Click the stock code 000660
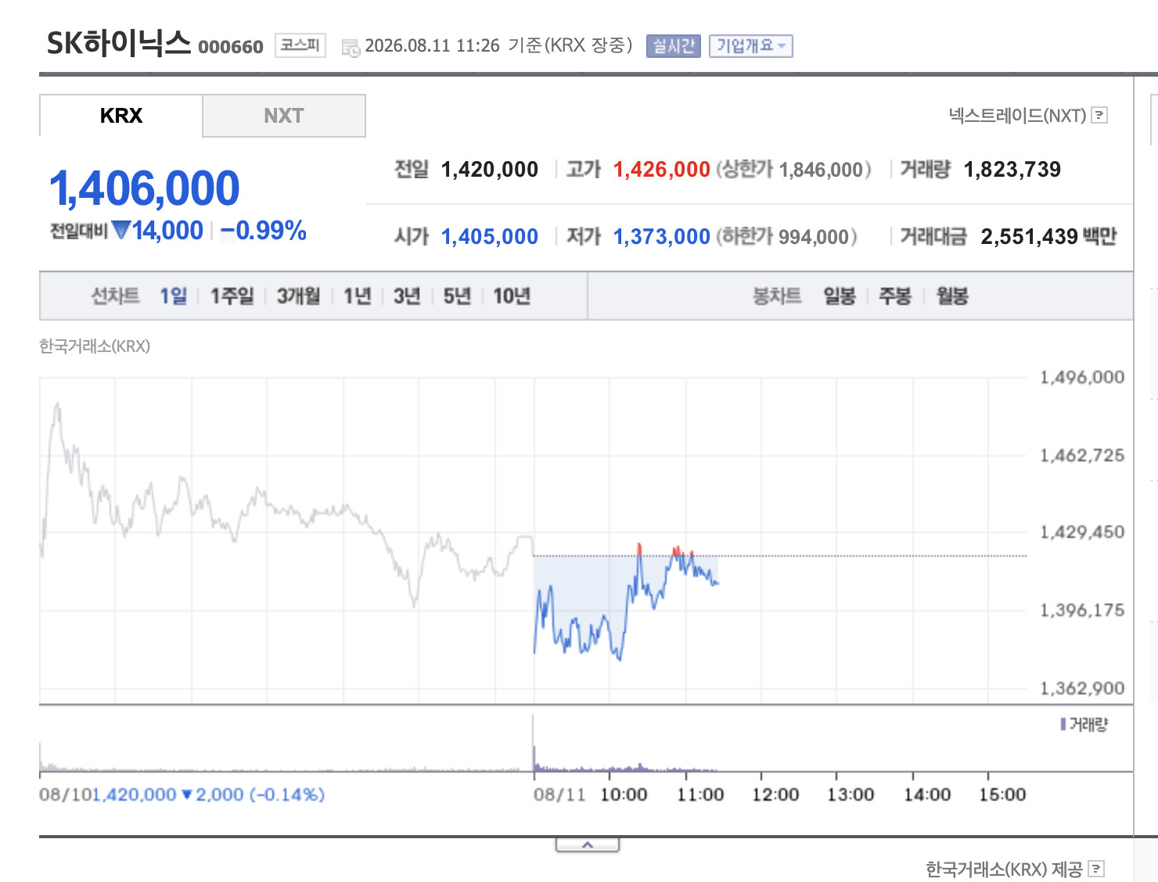Viewport: 1158px width, 882px height. 231,47
